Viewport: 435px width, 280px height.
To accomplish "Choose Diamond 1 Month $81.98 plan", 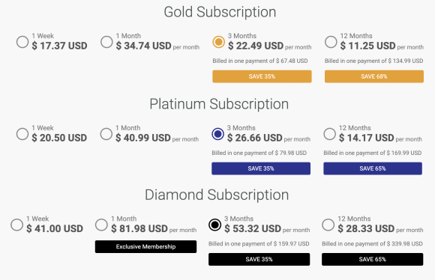I will click(101, 225).
